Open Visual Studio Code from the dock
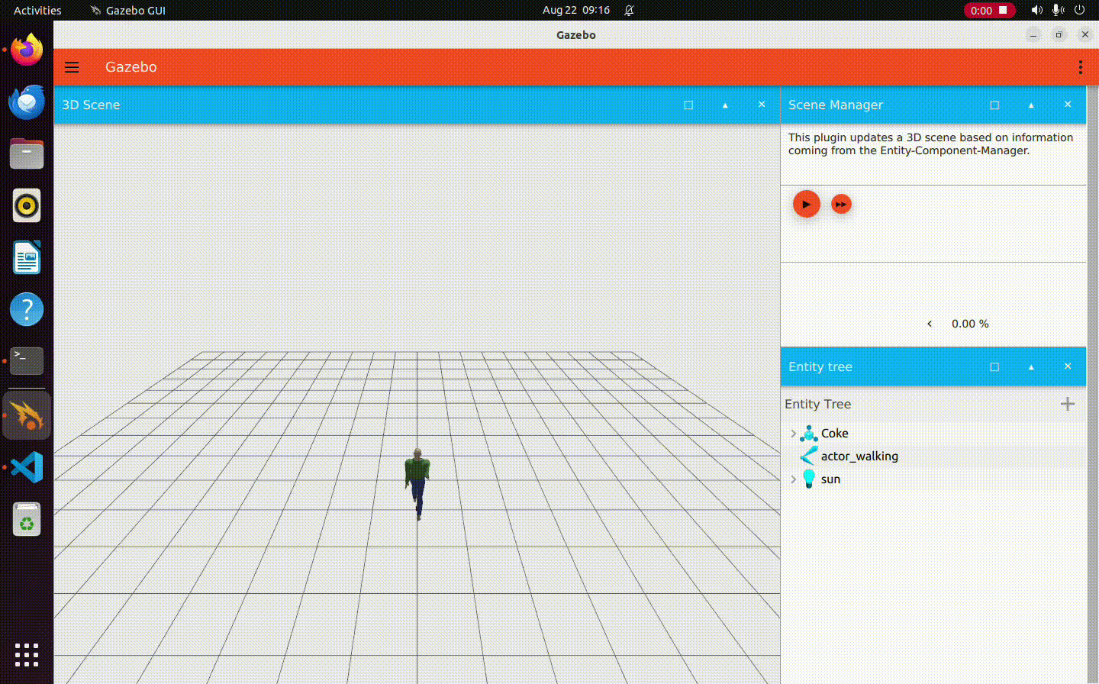This screenshot has height=684, width=1099. tap(27, 467)
